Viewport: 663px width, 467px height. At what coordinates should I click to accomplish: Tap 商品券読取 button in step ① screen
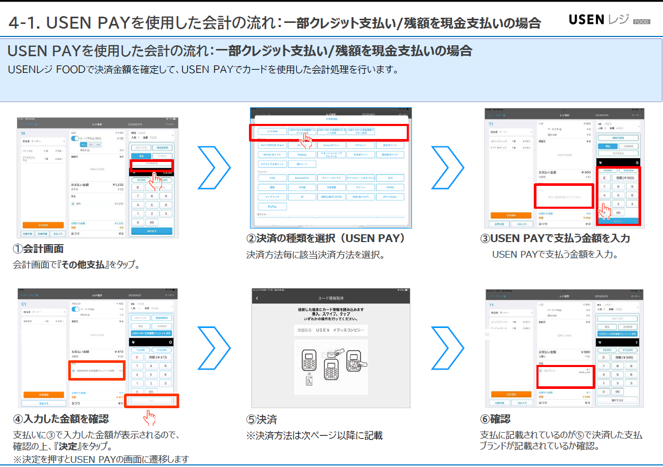162,148
